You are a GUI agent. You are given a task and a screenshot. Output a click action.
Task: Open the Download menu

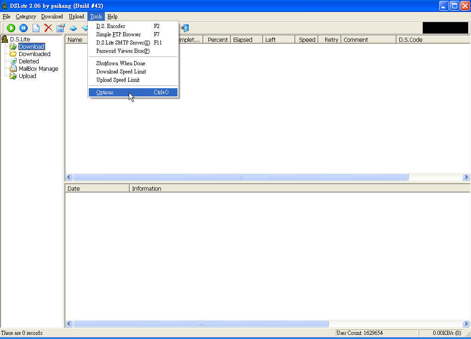pos(52,17)
